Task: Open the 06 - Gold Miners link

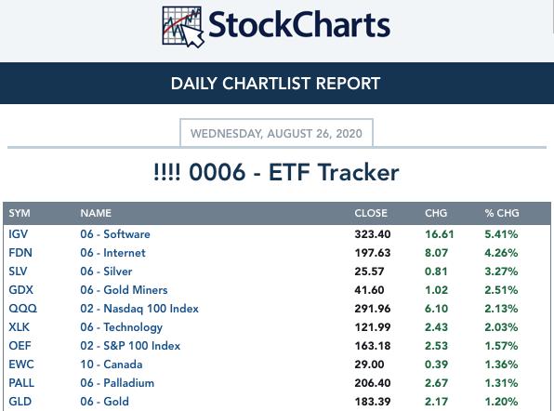Action: [124, 290]
